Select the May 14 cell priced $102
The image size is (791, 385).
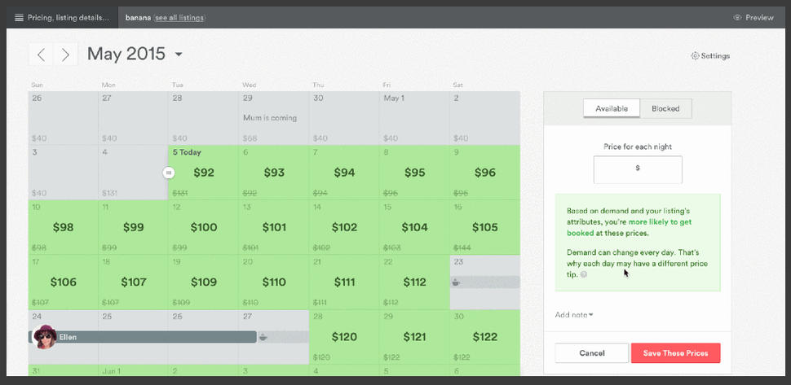click(x=344, y=227)
